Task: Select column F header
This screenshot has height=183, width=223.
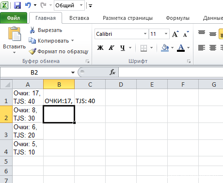Action: (183, 84)
